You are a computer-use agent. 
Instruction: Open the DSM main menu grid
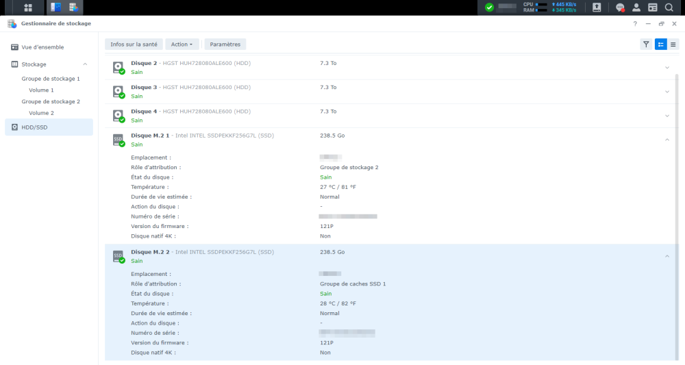[28, 8]
